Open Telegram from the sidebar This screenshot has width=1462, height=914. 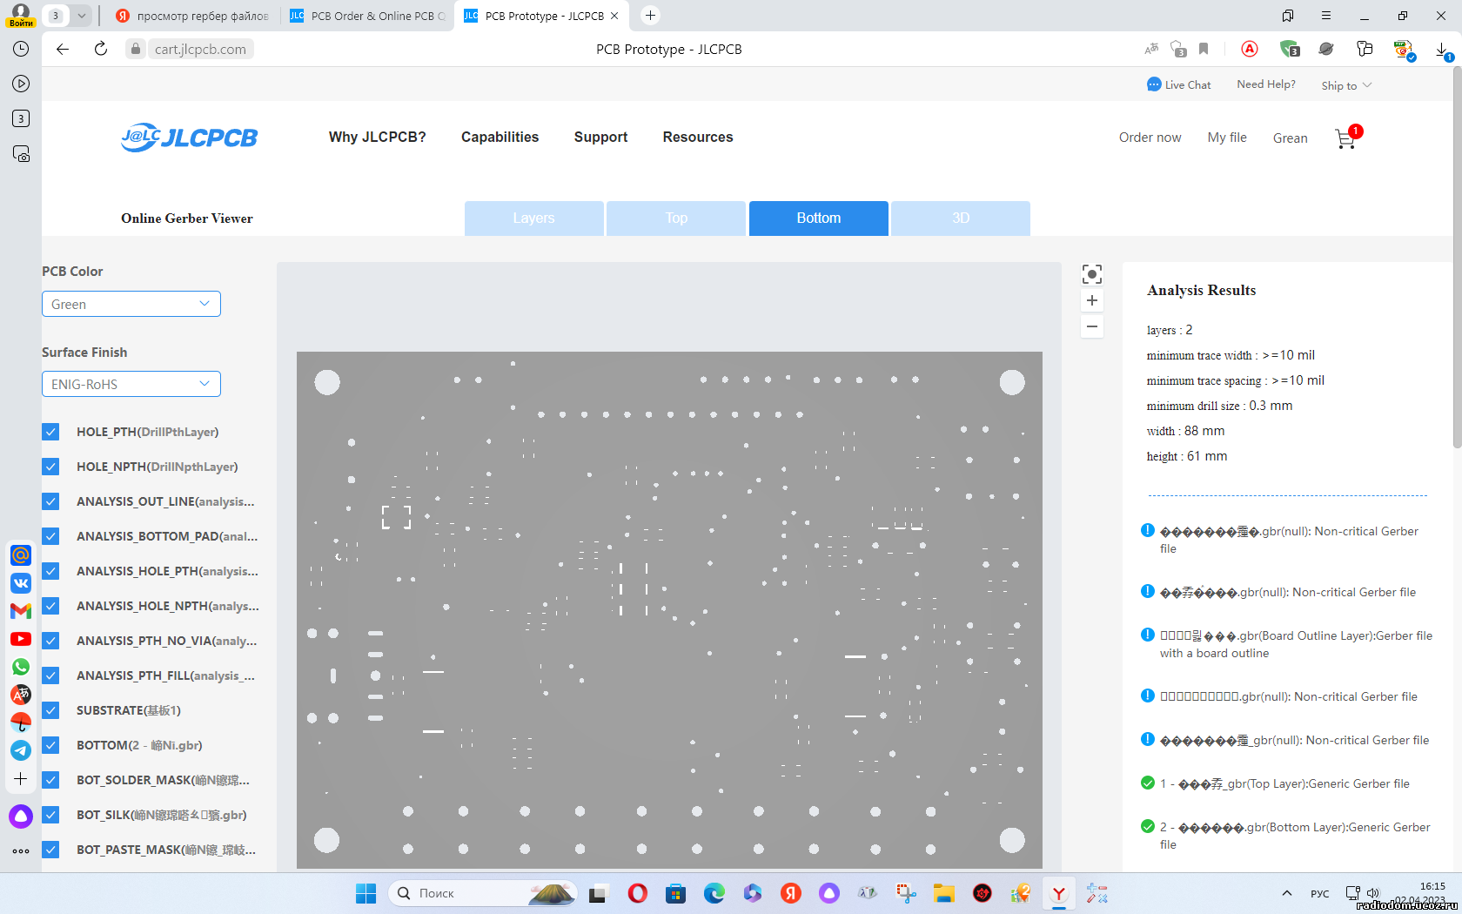point(21,750)
